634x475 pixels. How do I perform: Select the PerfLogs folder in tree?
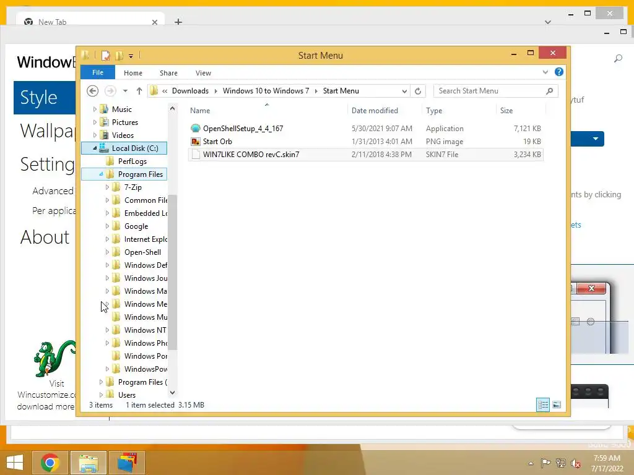[x=132, y=161]
